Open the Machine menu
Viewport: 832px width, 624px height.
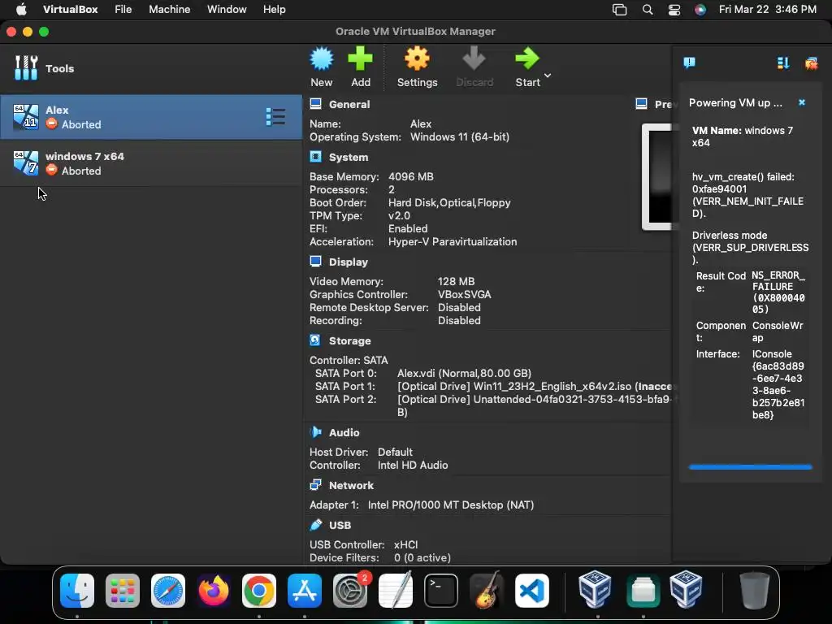169,10
